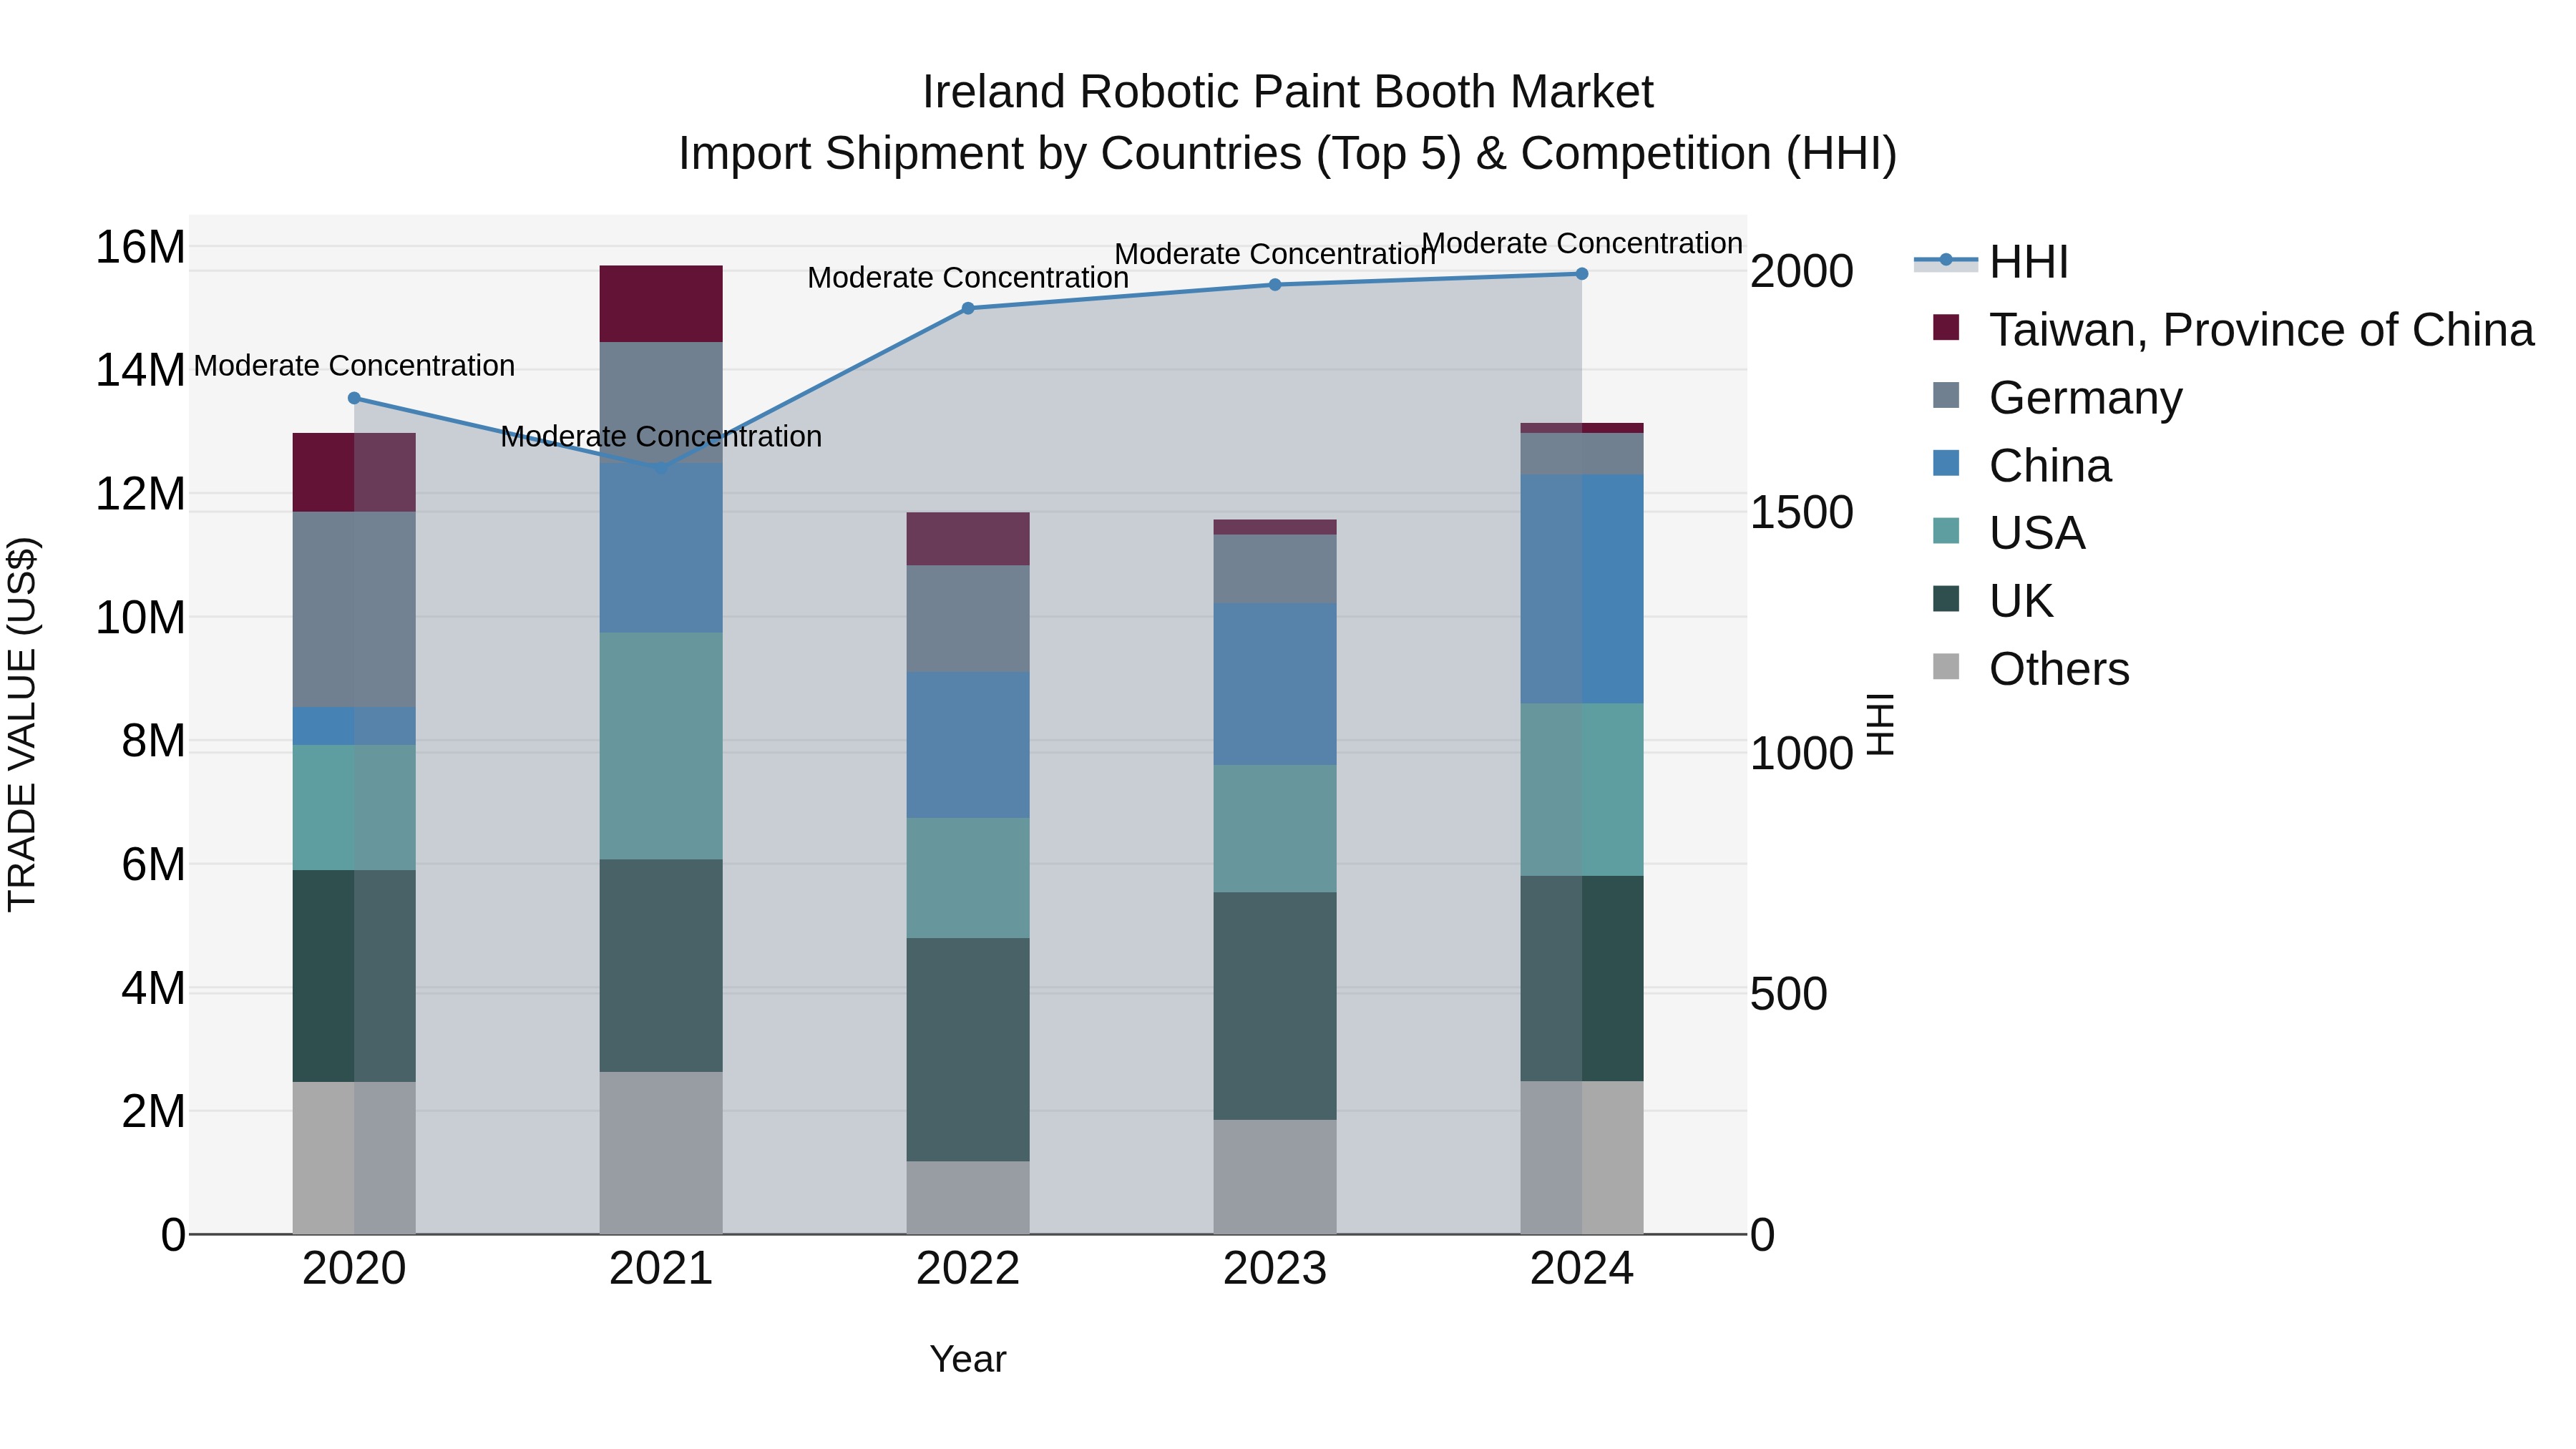
Task: Click the Germany slate legend swatch
Action: pyautogui.click(x=1946, y=395)
